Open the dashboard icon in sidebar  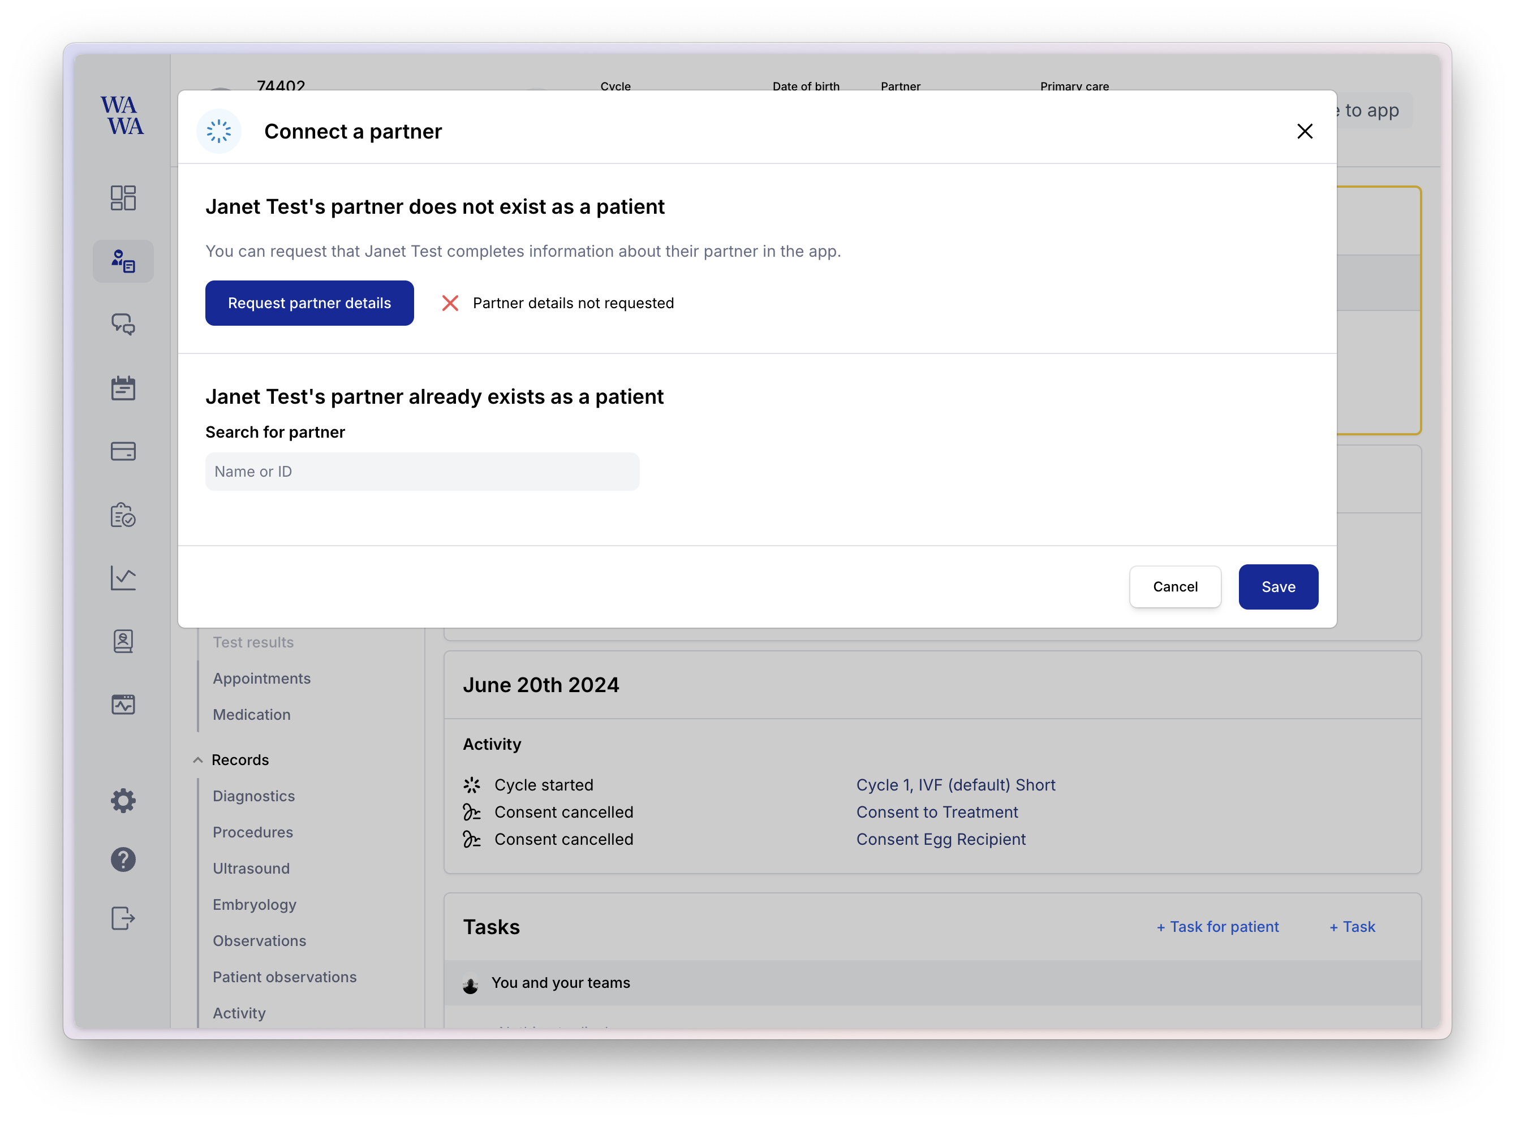point(123,198)
